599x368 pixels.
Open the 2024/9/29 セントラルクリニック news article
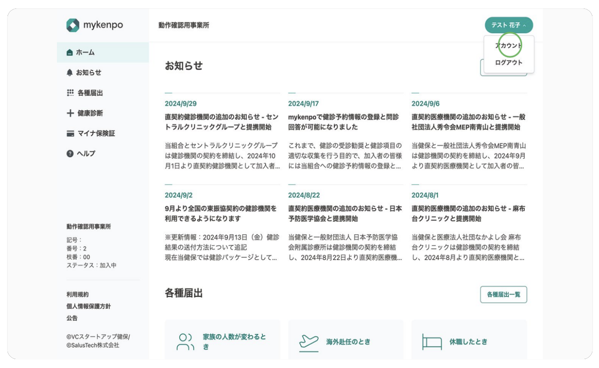tap(221, 122)
